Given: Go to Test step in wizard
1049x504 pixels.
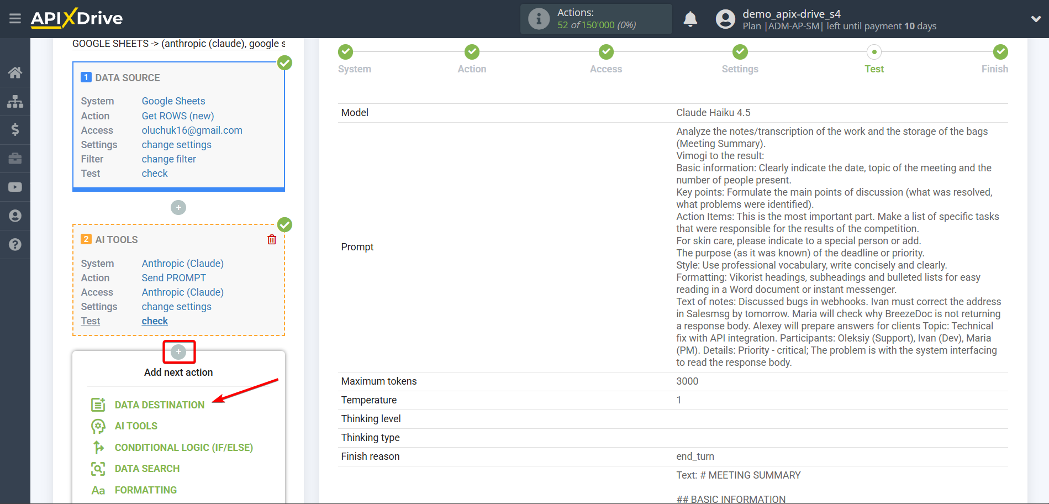Looking at the screenshot, I should pyautogui.click(x=874, y=52).
